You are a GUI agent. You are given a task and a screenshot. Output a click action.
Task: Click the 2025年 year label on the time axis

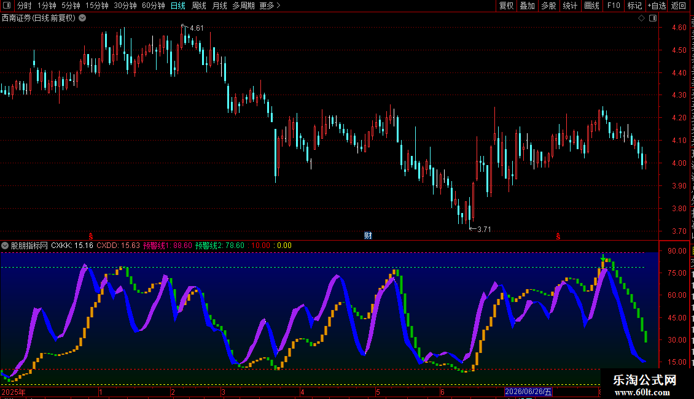coord(14,392)
